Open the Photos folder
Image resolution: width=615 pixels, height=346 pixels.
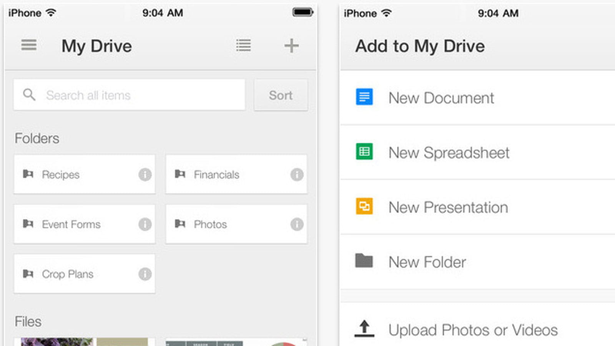(236, 224)
